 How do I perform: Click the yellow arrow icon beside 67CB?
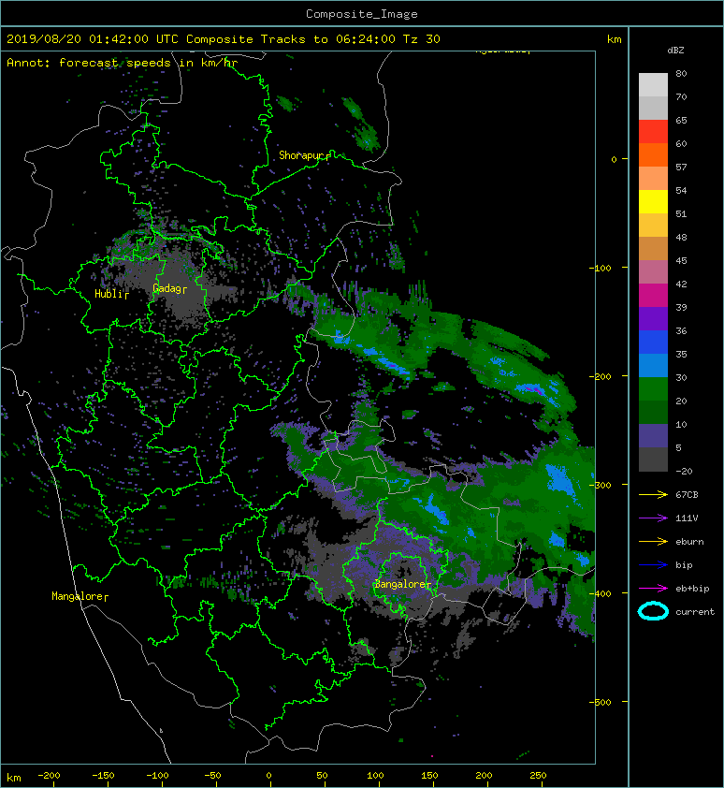pos(653,495)
